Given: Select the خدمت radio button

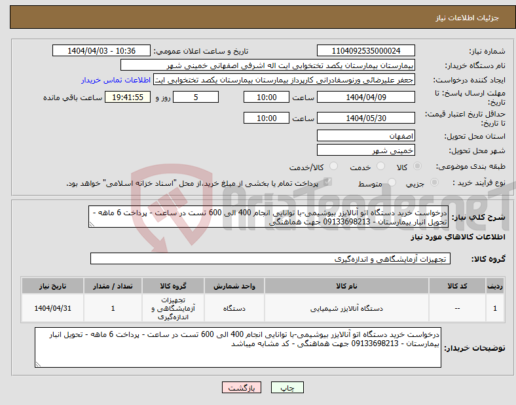Looking at the screenshot, I should click(x=380, y=166).
